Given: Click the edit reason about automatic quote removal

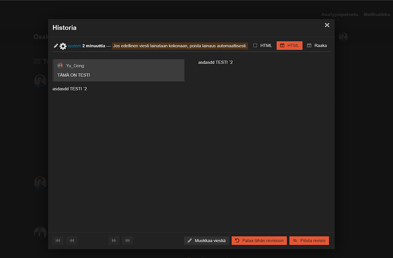Looking at the screenshot, I should pyautogui.click(x=180, y=46).
